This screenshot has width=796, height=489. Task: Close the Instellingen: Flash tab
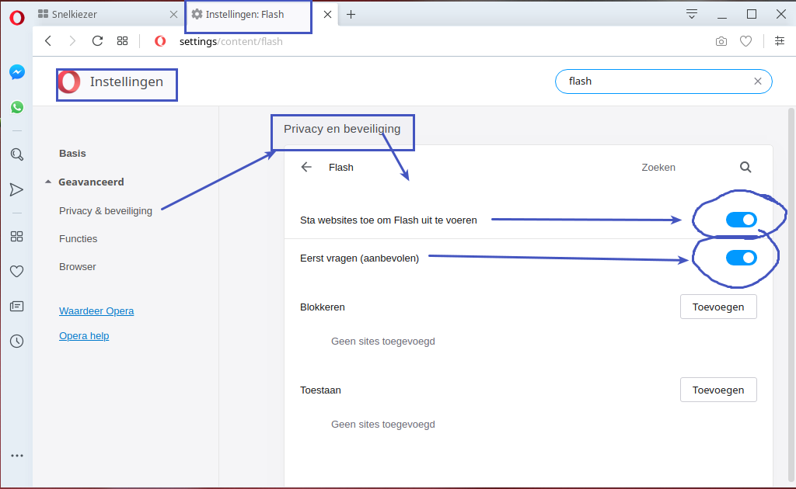tap(327, 14)
